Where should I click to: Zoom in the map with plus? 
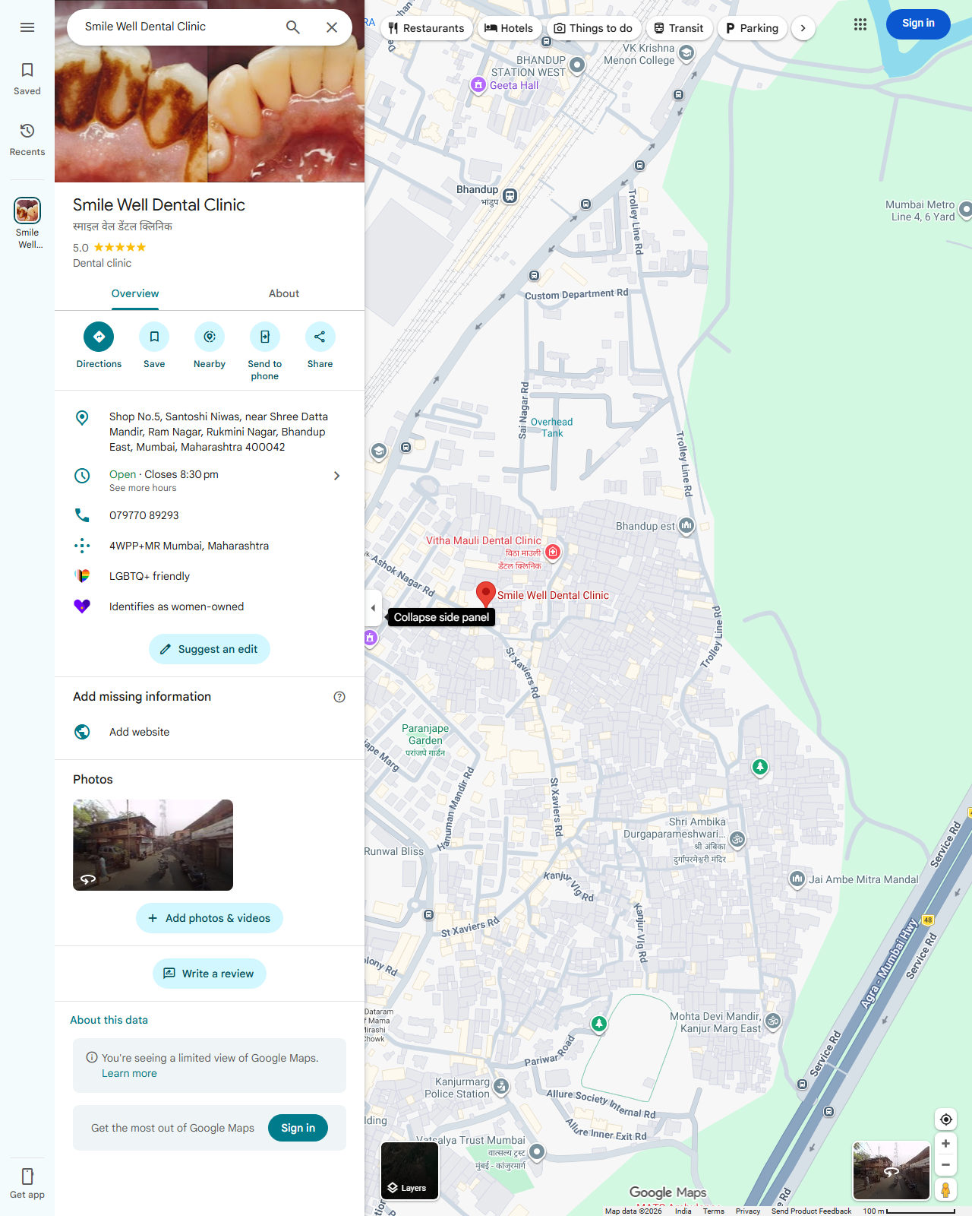click(945, 1144)
